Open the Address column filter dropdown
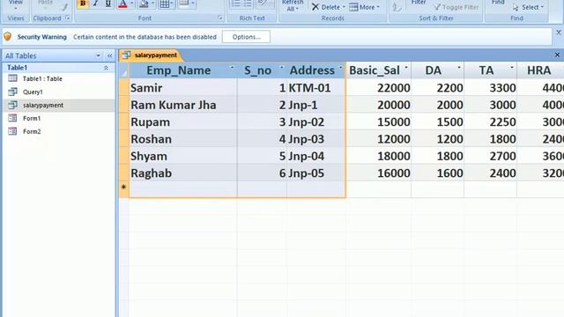Viewport: 564px width, 317px height. click(x=340, y=67)
